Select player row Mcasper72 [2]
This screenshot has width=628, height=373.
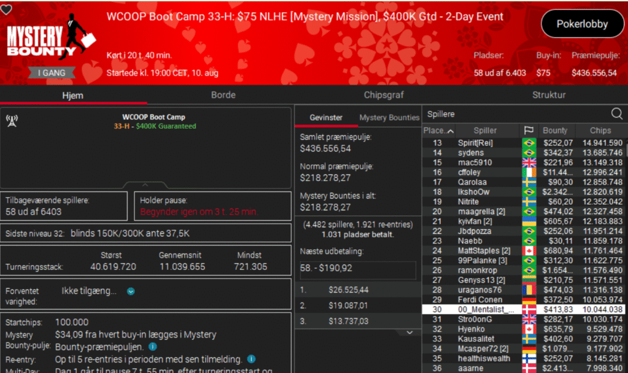click(525, 348)
